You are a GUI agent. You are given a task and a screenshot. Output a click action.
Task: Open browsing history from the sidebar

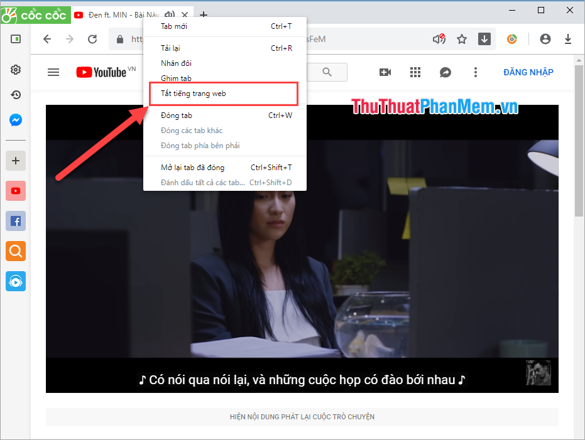pos(15,95)
